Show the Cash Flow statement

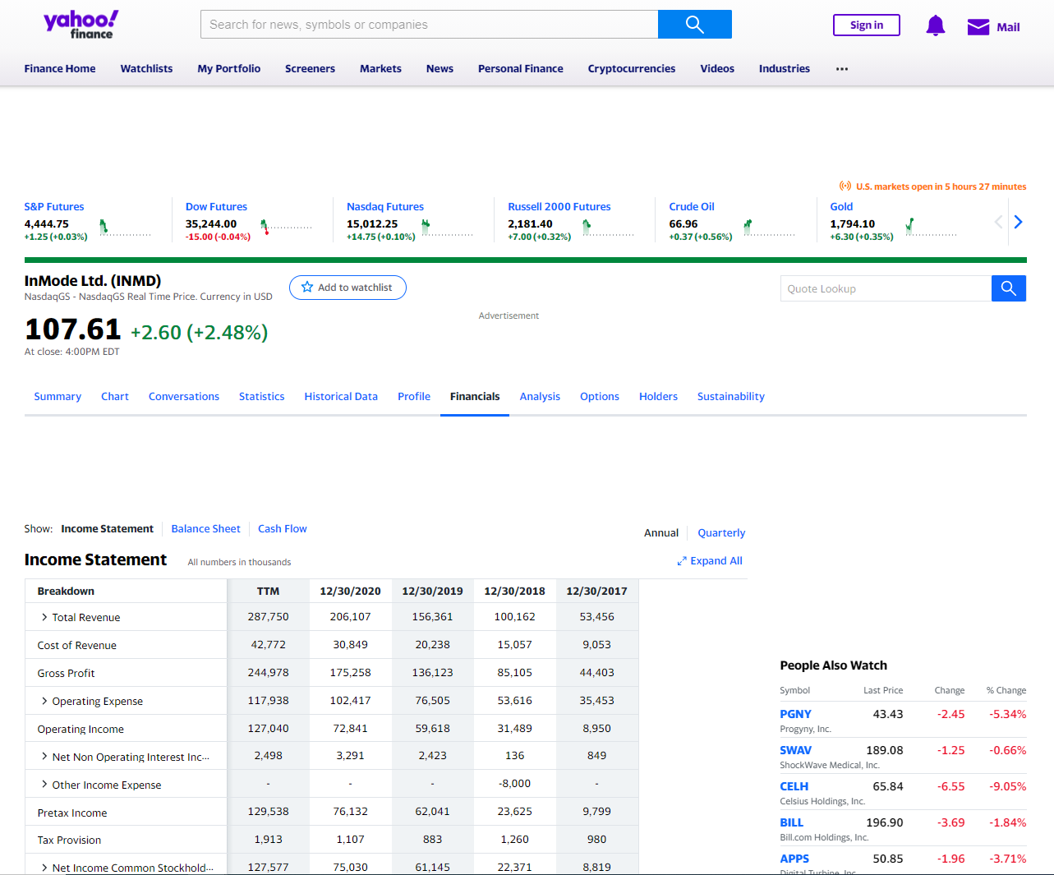click(x=283, y=529)
